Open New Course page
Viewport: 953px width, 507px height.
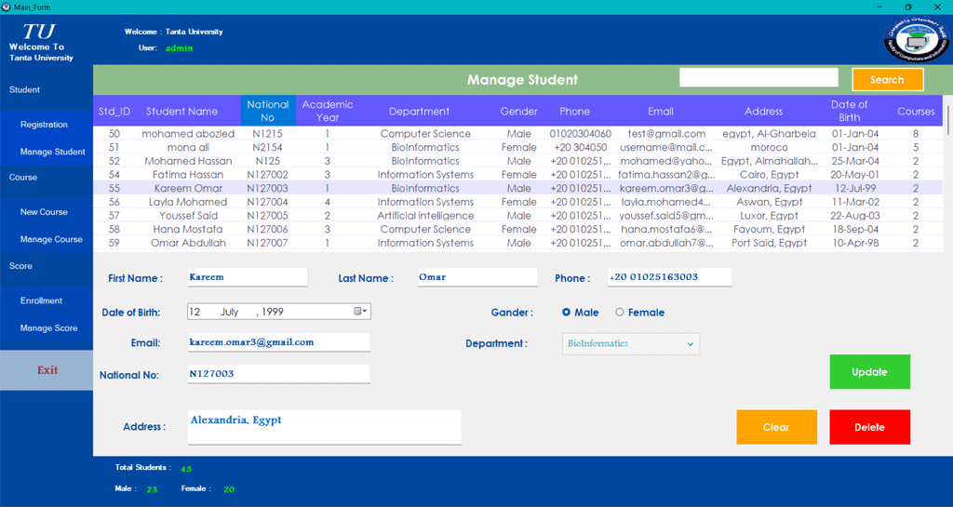[45, 212]
